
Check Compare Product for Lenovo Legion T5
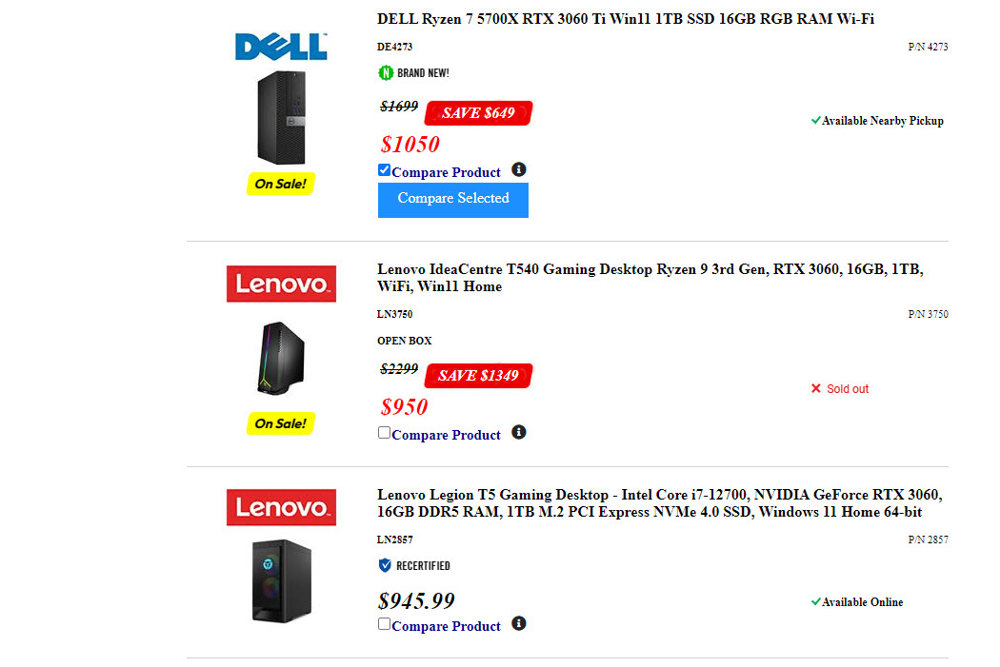click(x=385, y=624)
